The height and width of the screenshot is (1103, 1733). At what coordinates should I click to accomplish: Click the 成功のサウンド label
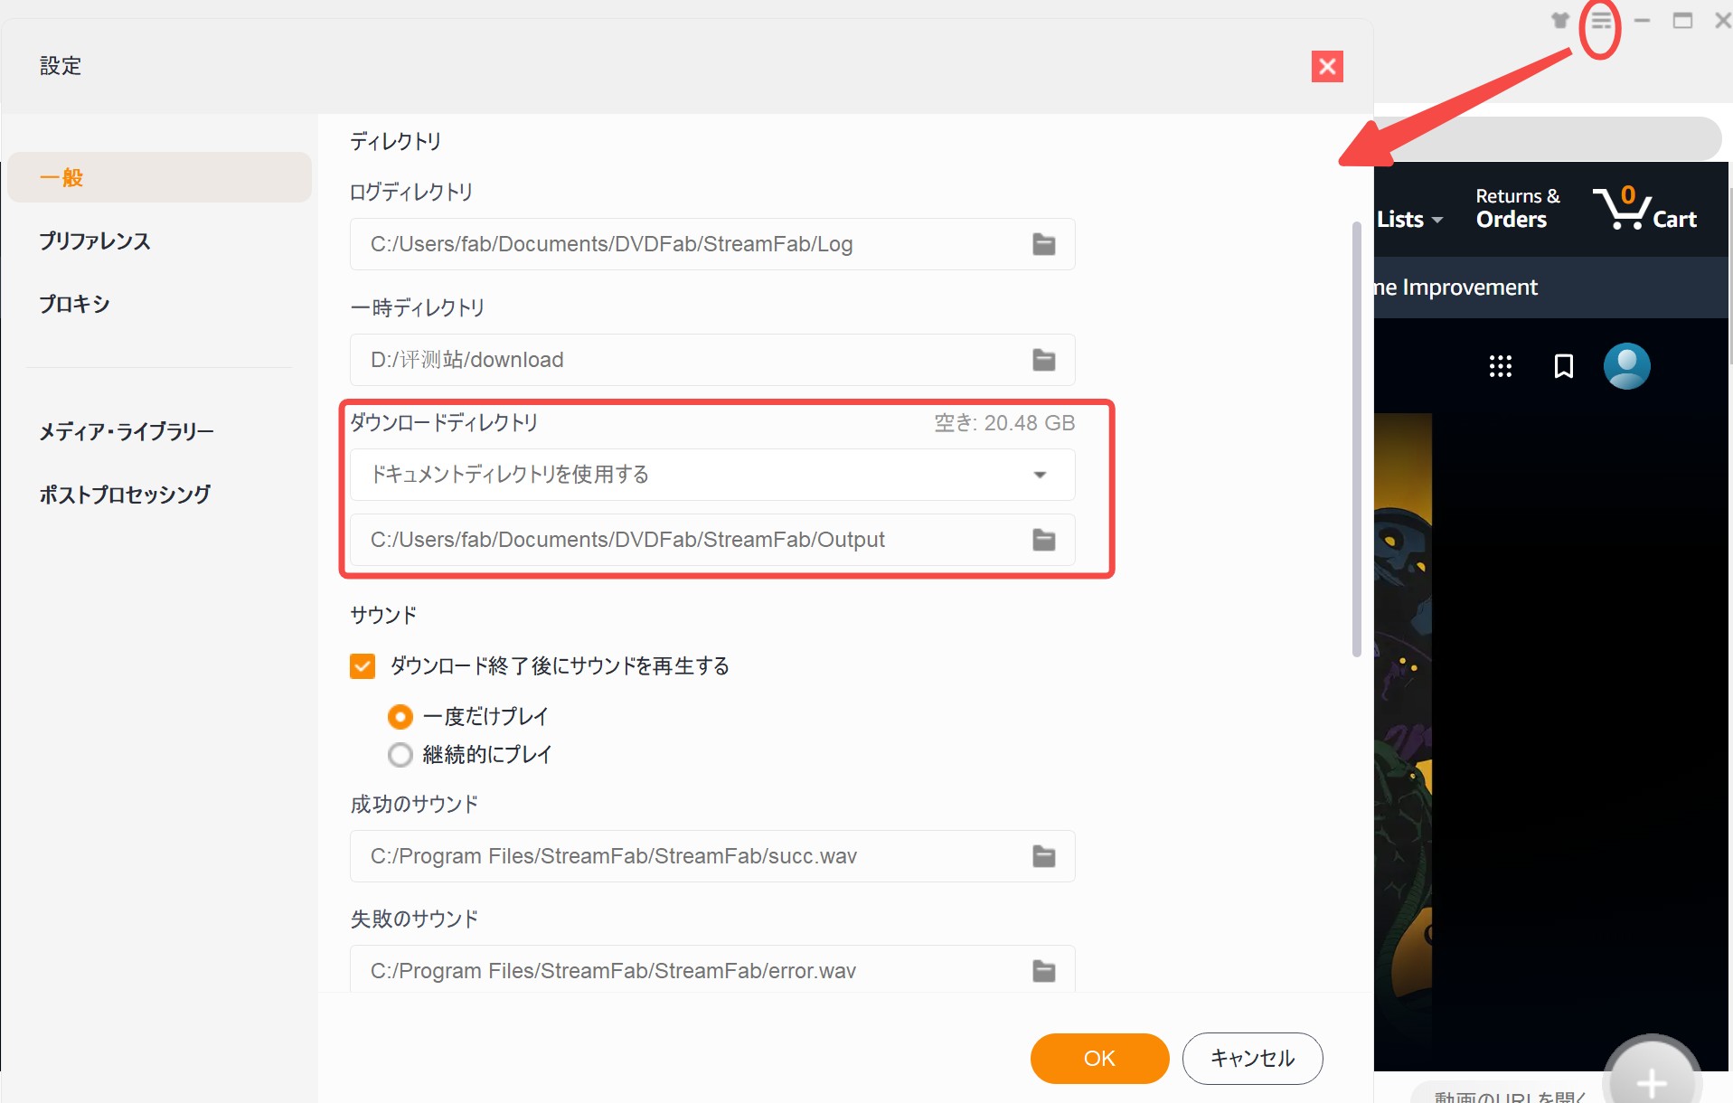tap(414, 804)
